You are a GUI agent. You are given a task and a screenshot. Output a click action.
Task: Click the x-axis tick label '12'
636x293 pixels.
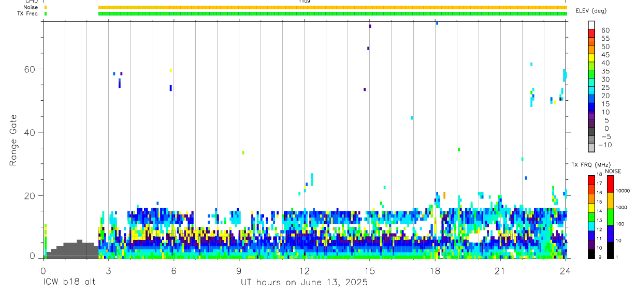pyautogui.click(x=304, y=271)
